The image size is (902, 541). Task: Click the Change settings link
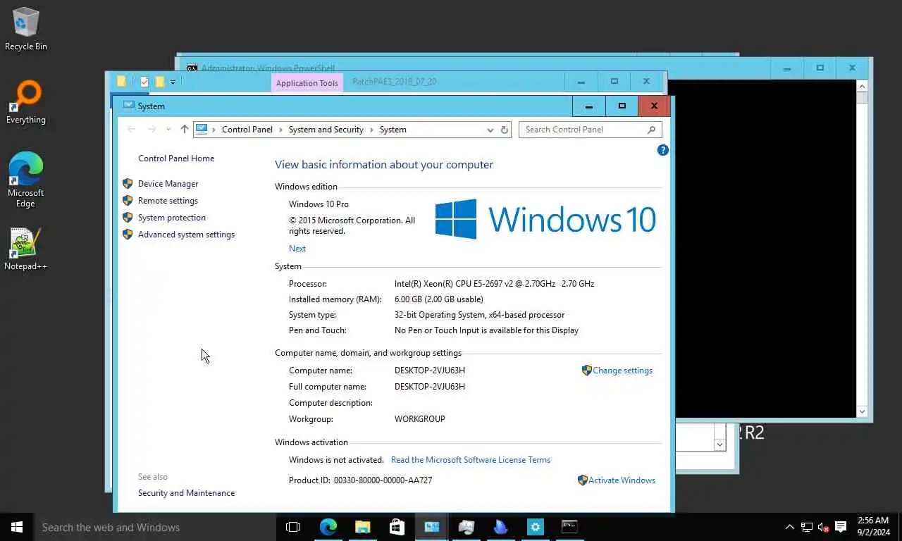click(x=623, y=371)
